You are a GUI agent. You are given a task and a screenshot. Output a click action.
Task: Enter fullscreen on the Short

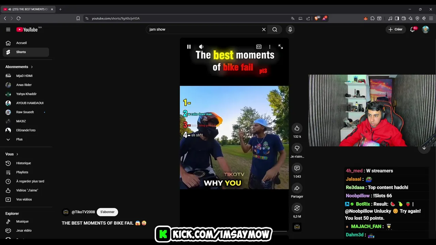coord(281,47)
